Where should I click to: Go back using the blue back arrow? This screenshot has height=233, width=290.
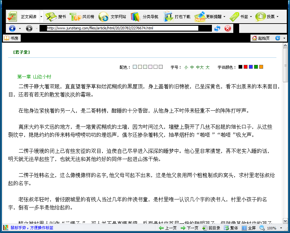(12, 28)
